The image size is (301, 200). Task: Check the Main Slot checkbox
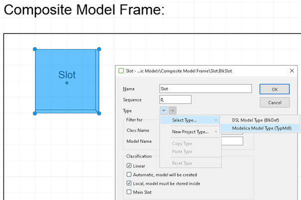[129, 192]
